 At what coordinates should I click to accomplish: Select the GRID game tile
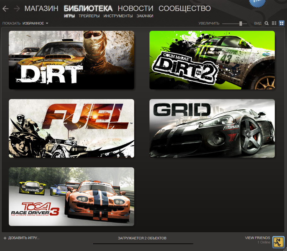pyautogui.click(x=212, y=128)
